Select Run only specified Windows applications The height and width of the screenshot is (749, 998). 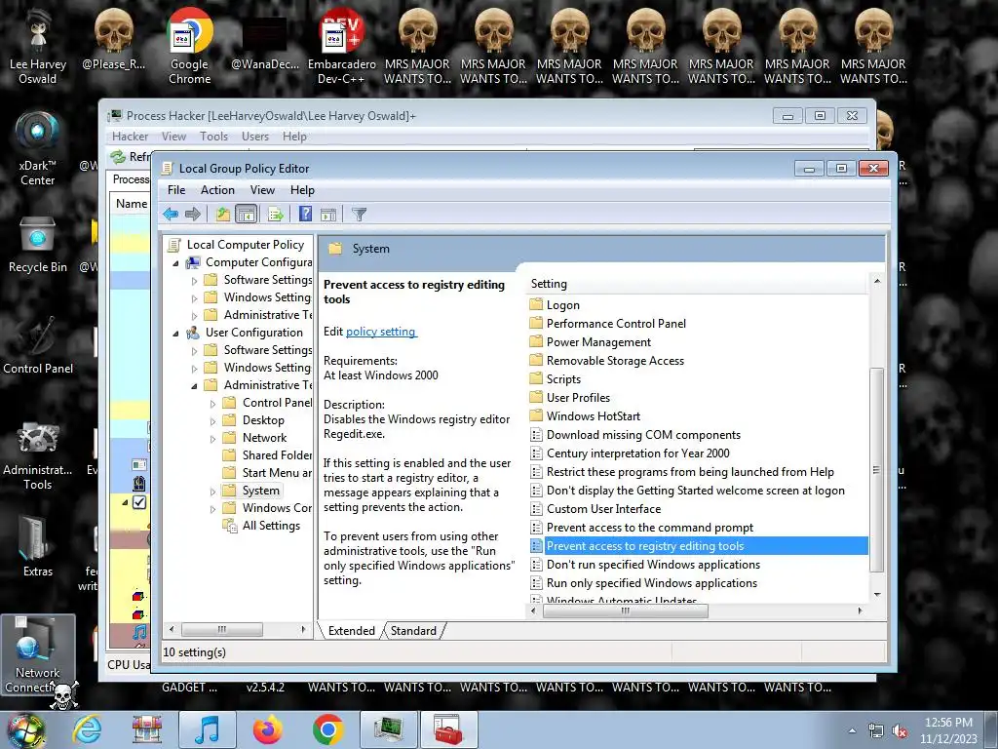[652, 583]
